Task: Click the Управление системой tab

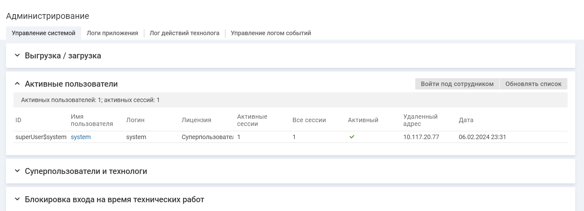Action: [x=43, y=33]
